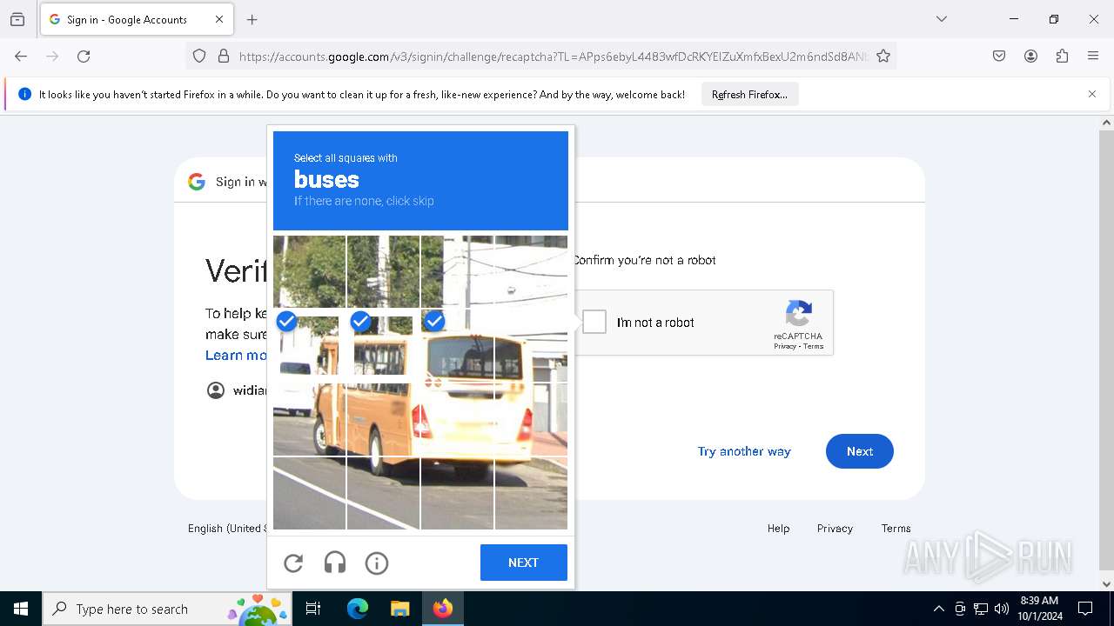Open the notification center

[1085, 609]
